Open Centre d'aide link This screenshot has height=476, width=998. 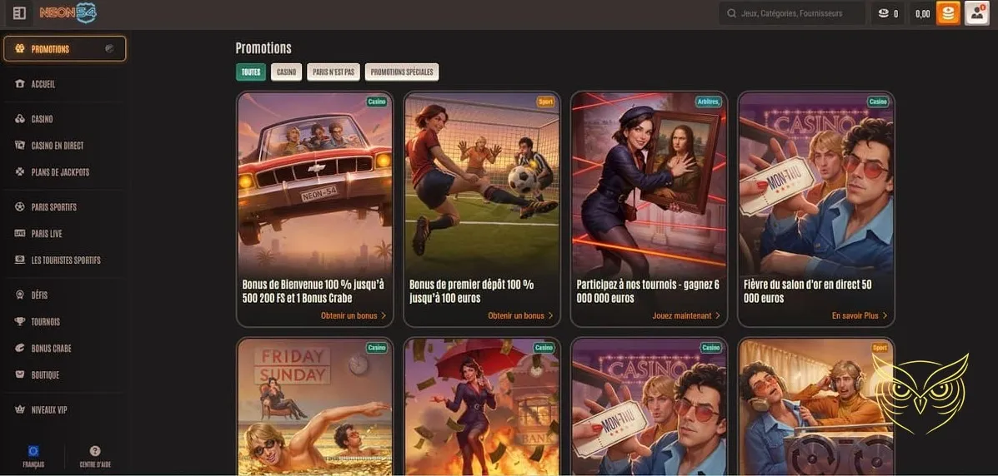pos(96,456)
